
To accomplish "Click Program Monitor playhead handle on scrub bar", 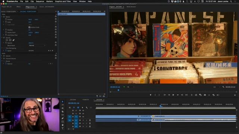I will click(x=118, y=90).
